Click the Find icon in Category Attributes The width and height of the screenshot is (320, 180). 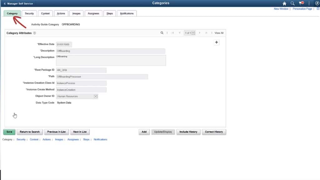pos(162,32)
